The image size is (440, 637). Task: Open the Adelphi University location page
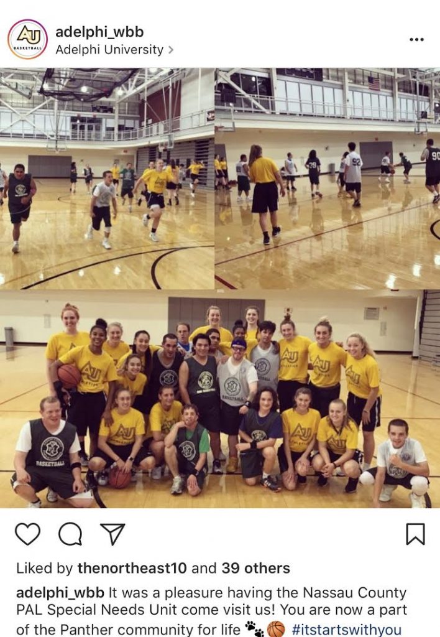coord(109,50)
